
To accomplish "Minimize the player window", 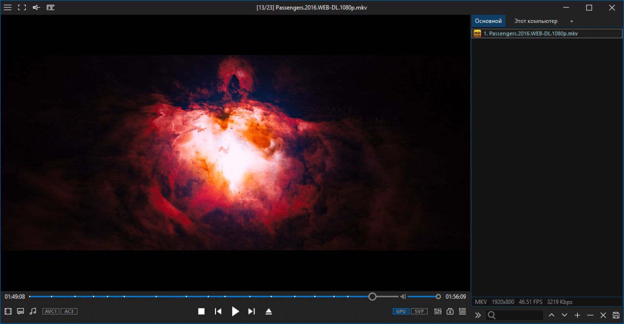I will point(566,7).
